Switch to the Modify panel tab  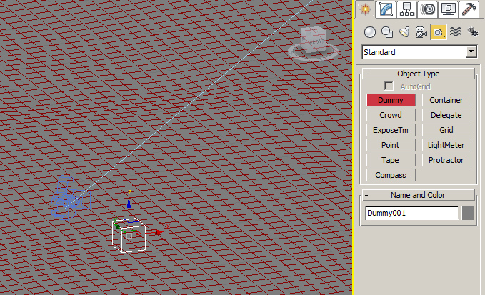[386, 9]
